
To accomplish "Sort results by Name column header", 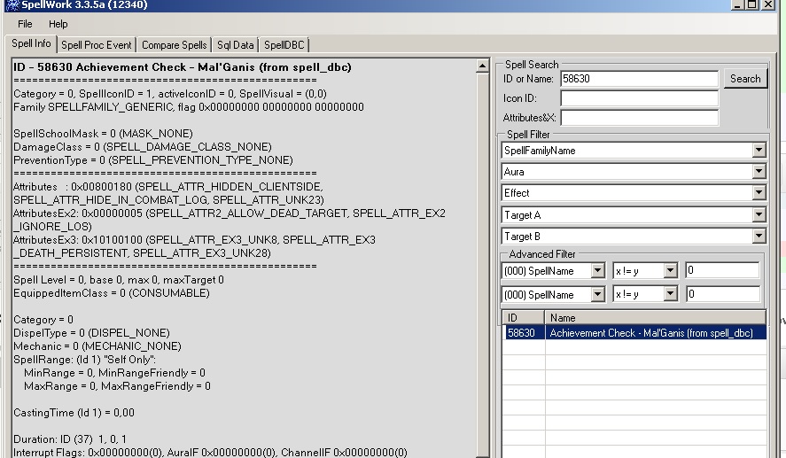I will pos(655,318).
